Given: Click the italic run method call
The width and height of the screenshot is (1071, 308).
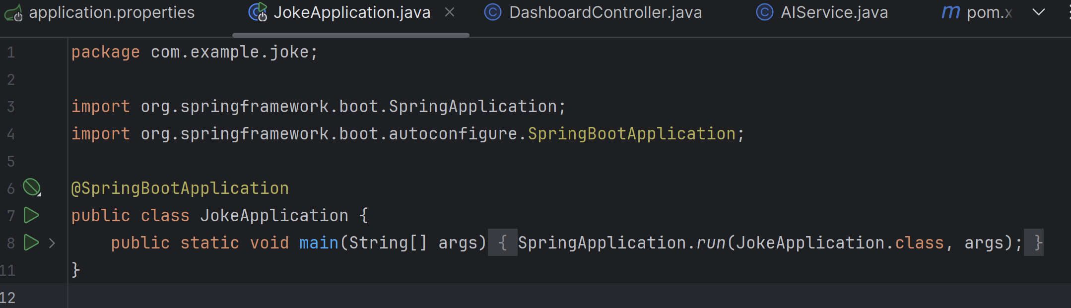Looking at the screenshot, I should (711, 243).
